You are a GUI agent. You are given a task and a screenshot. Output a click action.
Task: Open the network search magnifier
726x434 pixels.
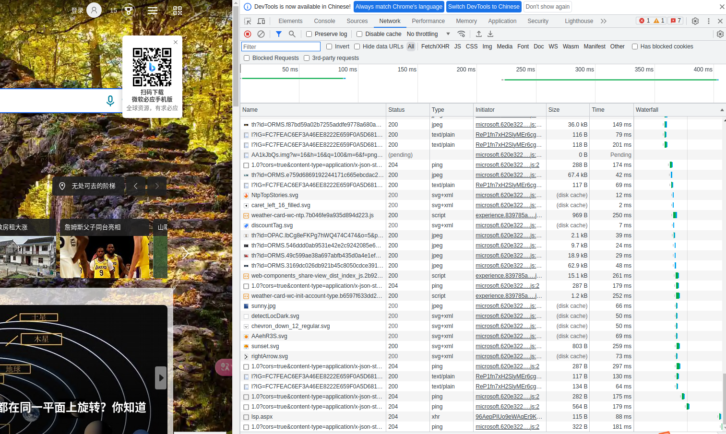point(292,34)
